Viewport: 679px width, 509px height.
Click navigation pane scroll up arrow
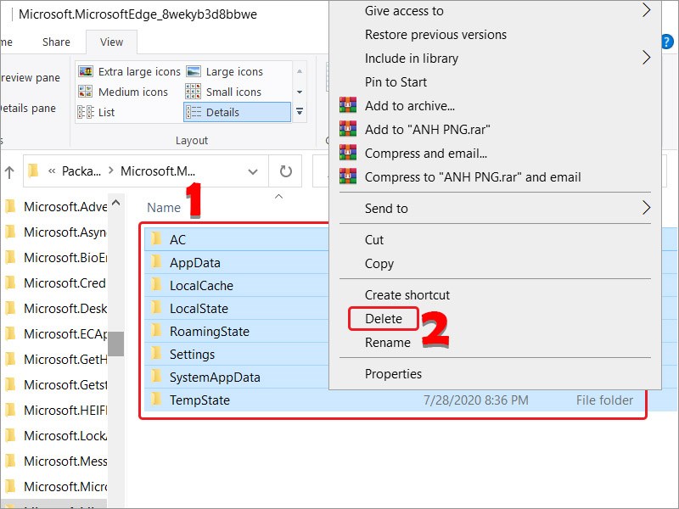tap(116, 203)
